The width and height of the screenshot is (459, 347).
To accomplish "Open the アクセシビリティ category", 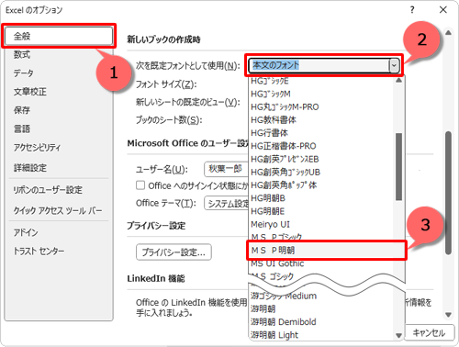I will 37,148.
